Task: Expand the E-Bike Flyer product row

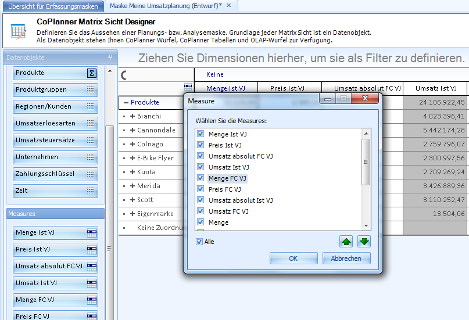Action: coord(133,158)
